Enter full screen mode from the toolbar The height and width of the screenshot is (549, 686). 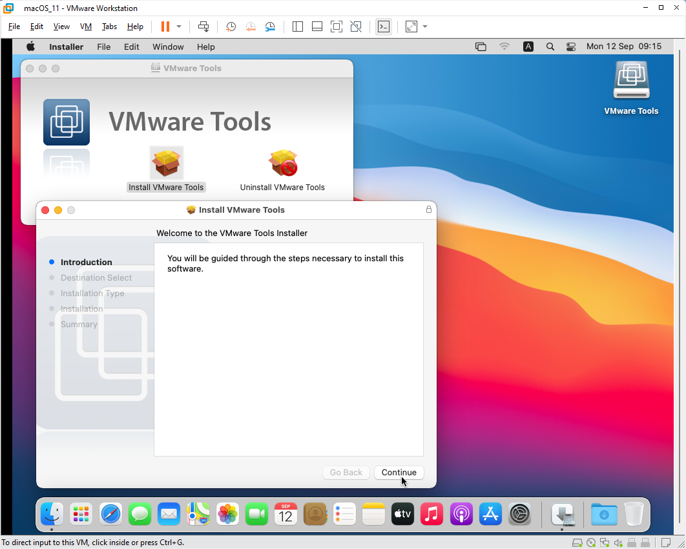(x=337, y=27)
